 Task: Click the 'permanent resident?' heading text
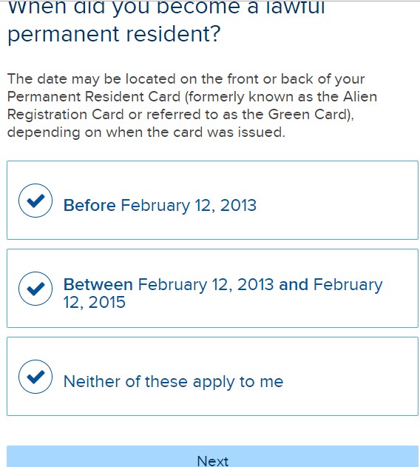(x=114, y=35)
